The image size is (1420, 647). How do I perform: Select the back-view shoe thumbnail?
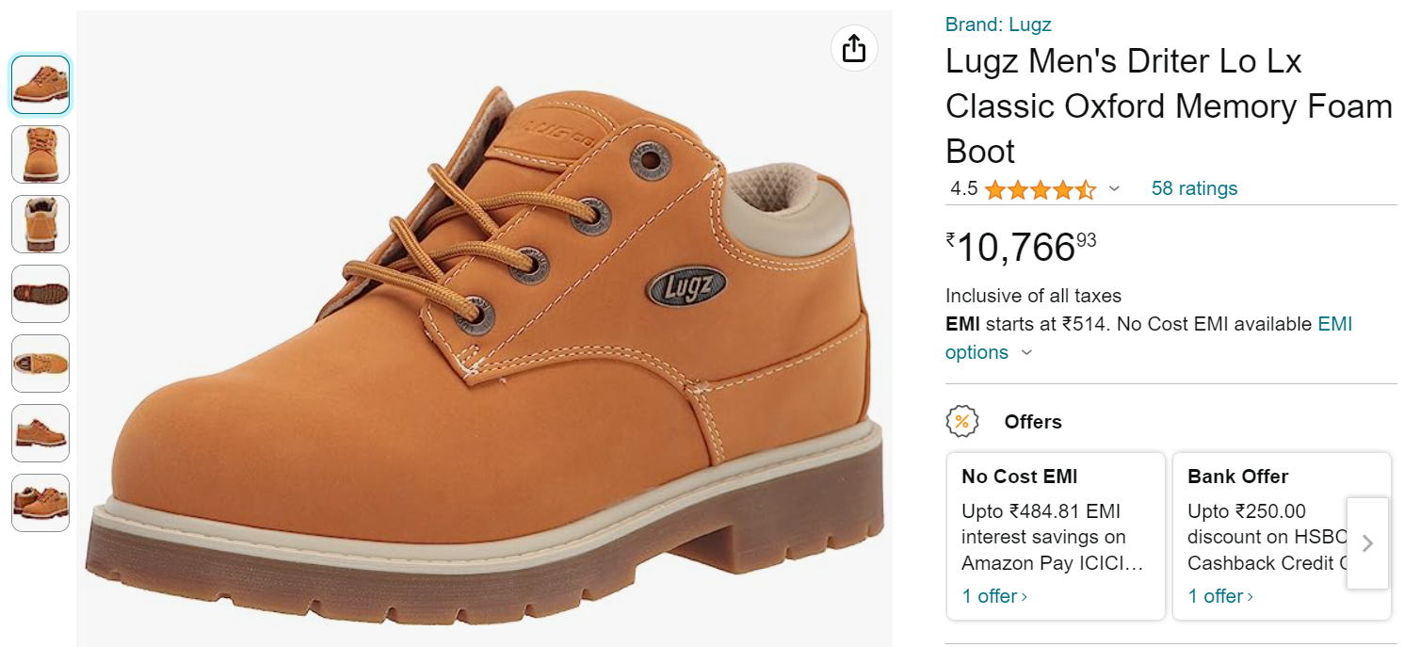40,224
